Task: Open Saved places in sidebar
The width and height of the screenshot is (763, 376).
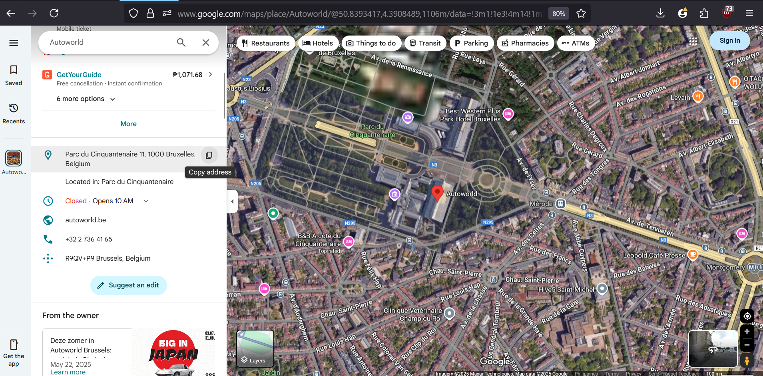Action: 14,75
